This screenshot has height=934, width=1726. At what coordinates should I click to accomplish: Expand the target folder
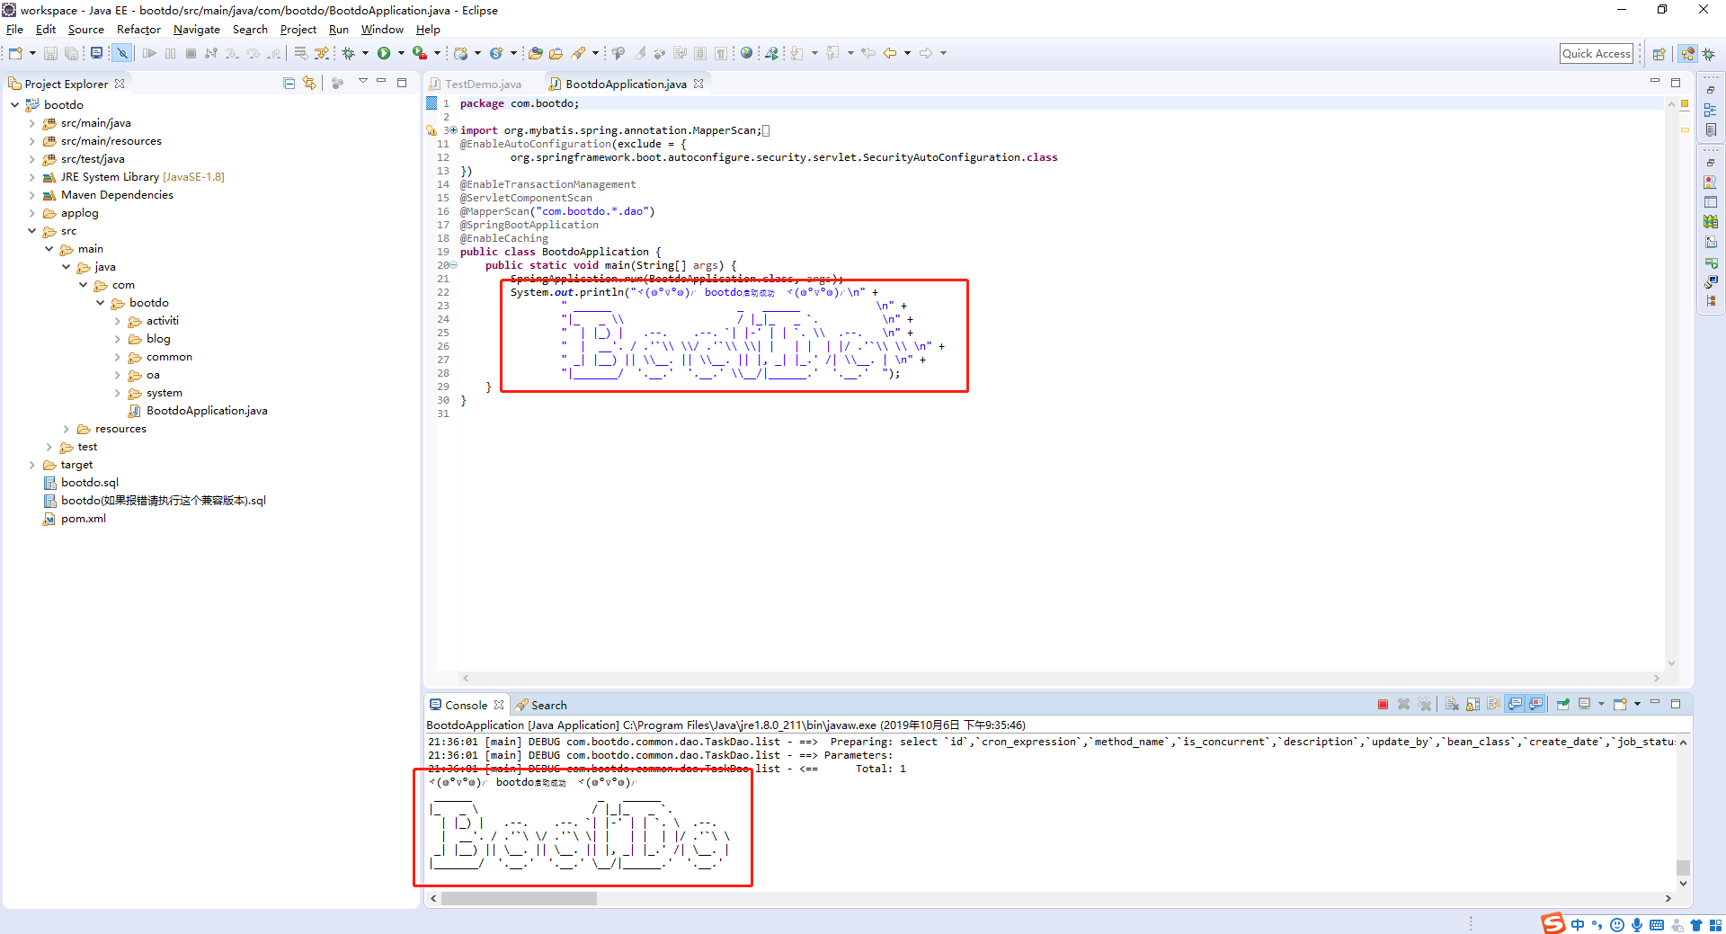point(32,465)
